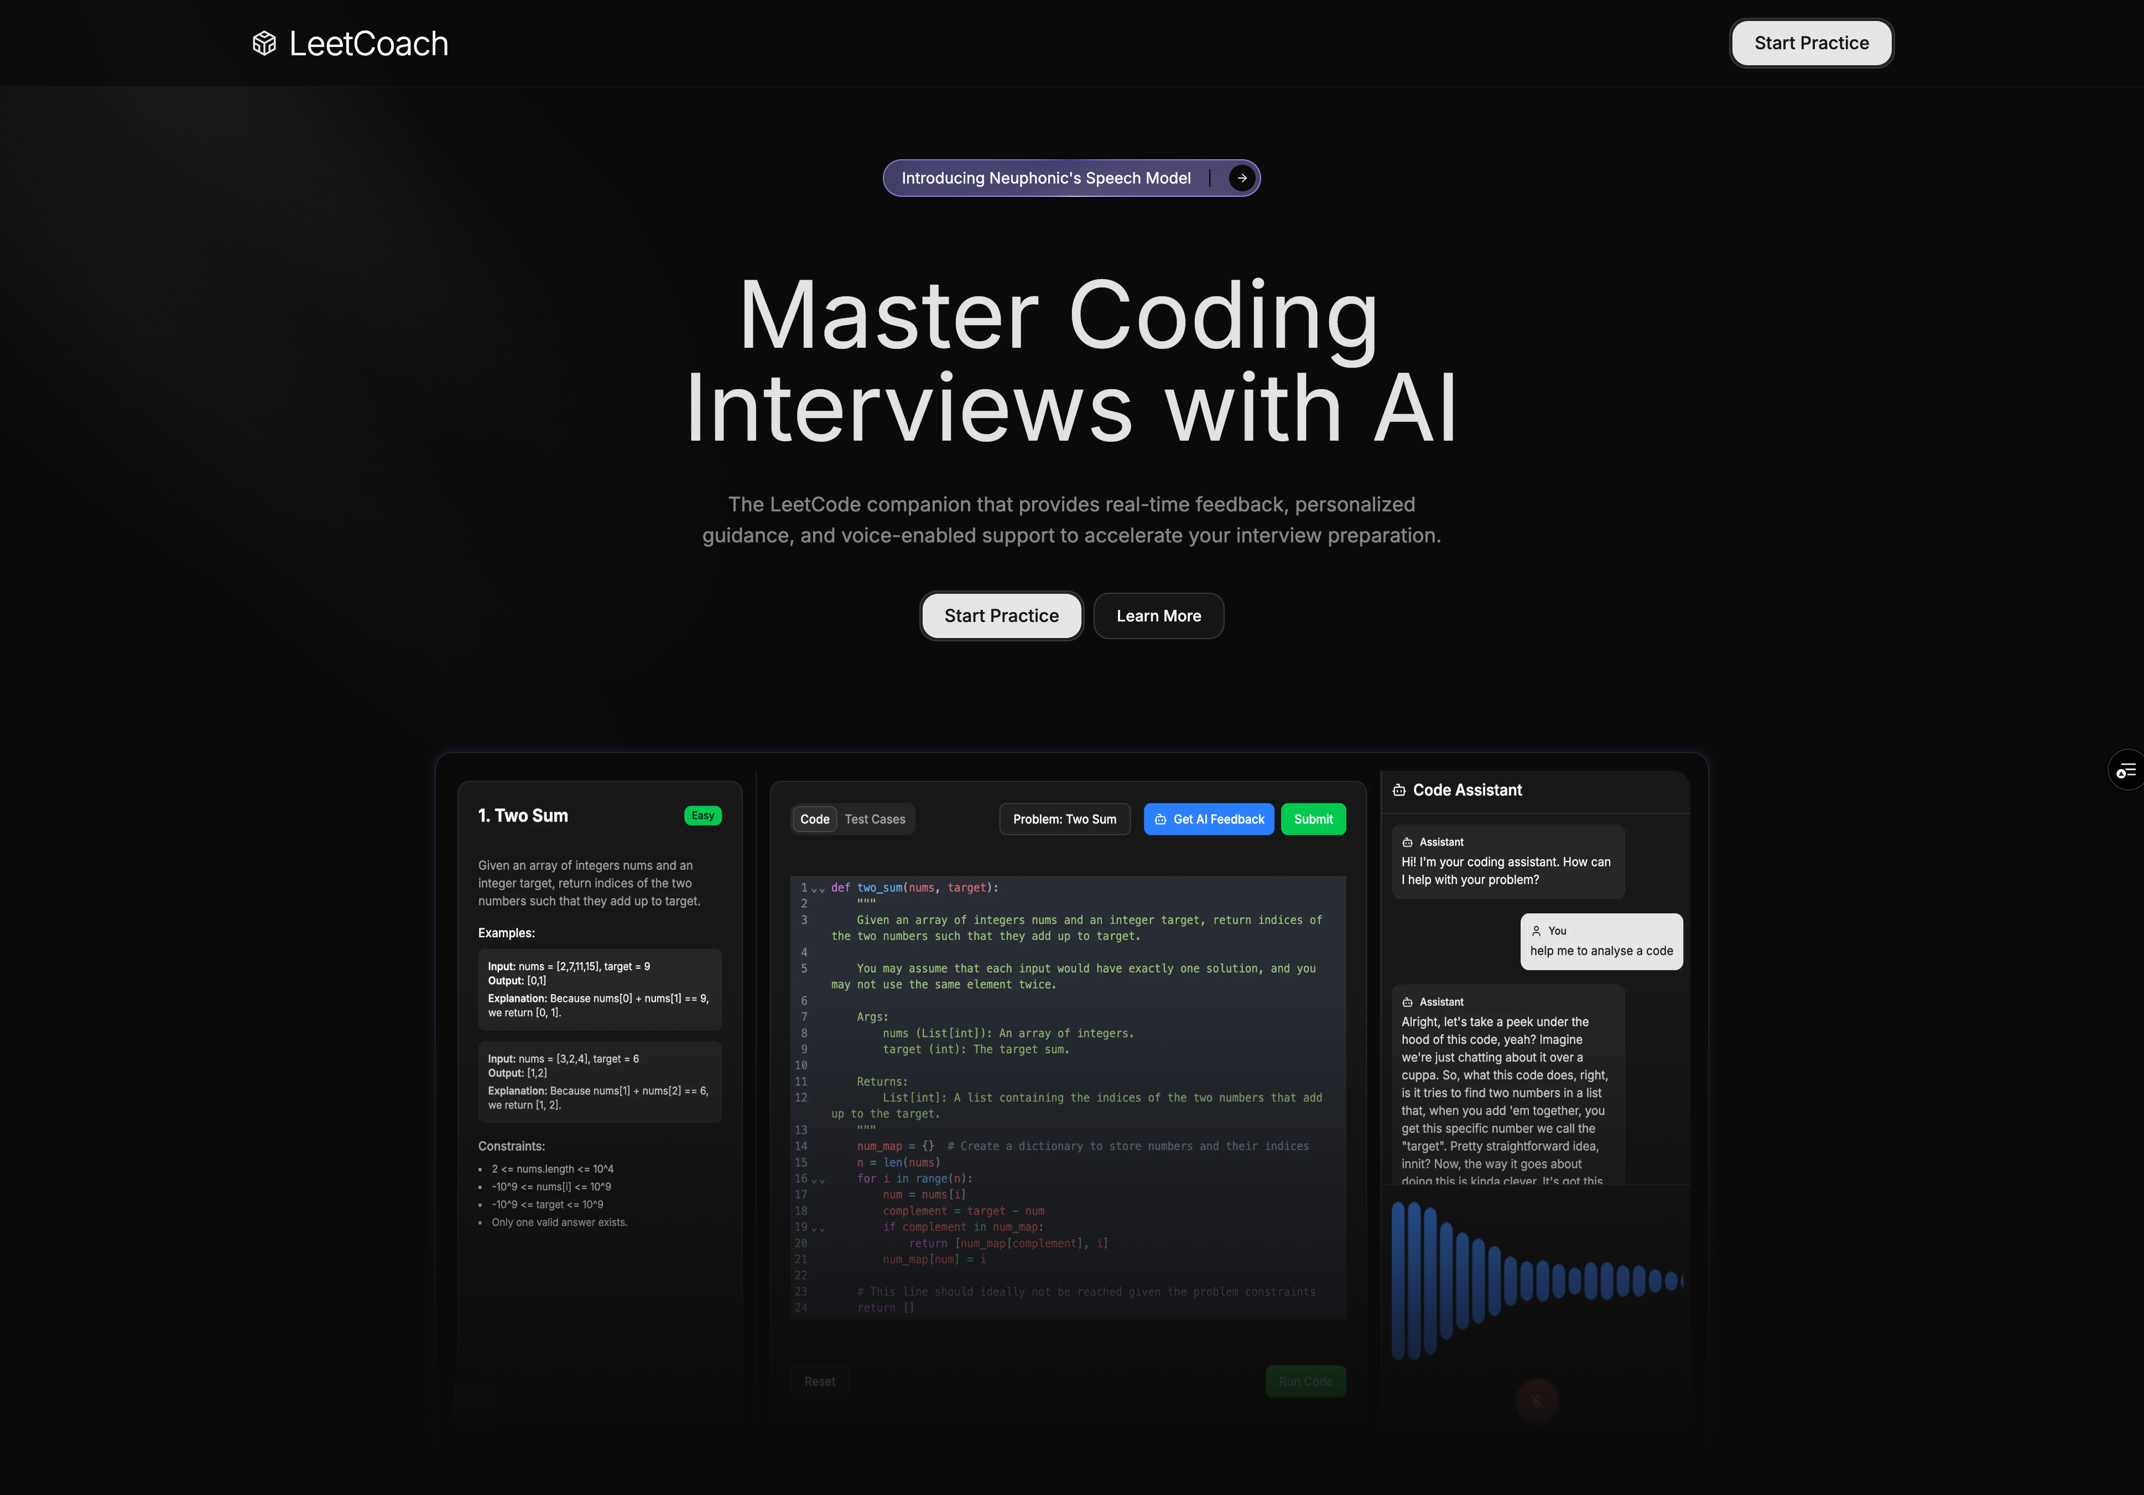Select the Code tab
Screen dimensions: 2144x1495
coord(814,819)
